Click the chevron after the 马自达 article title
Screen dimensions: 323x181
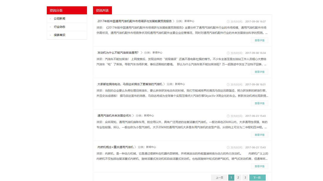[164, 84]
